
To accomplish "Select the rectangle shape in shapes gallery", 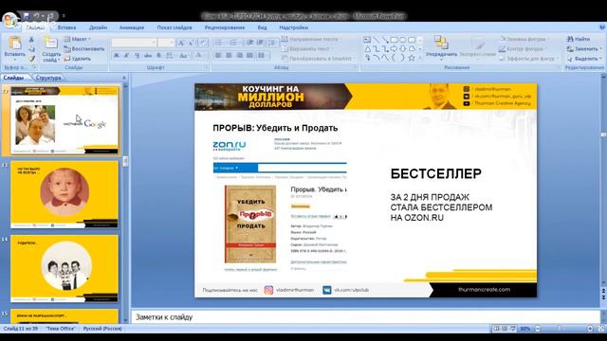I will point(395,40).
